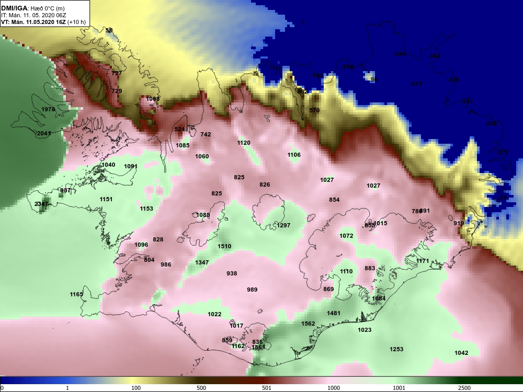Click the 1165 value on the map

click(x=76, y=294)
